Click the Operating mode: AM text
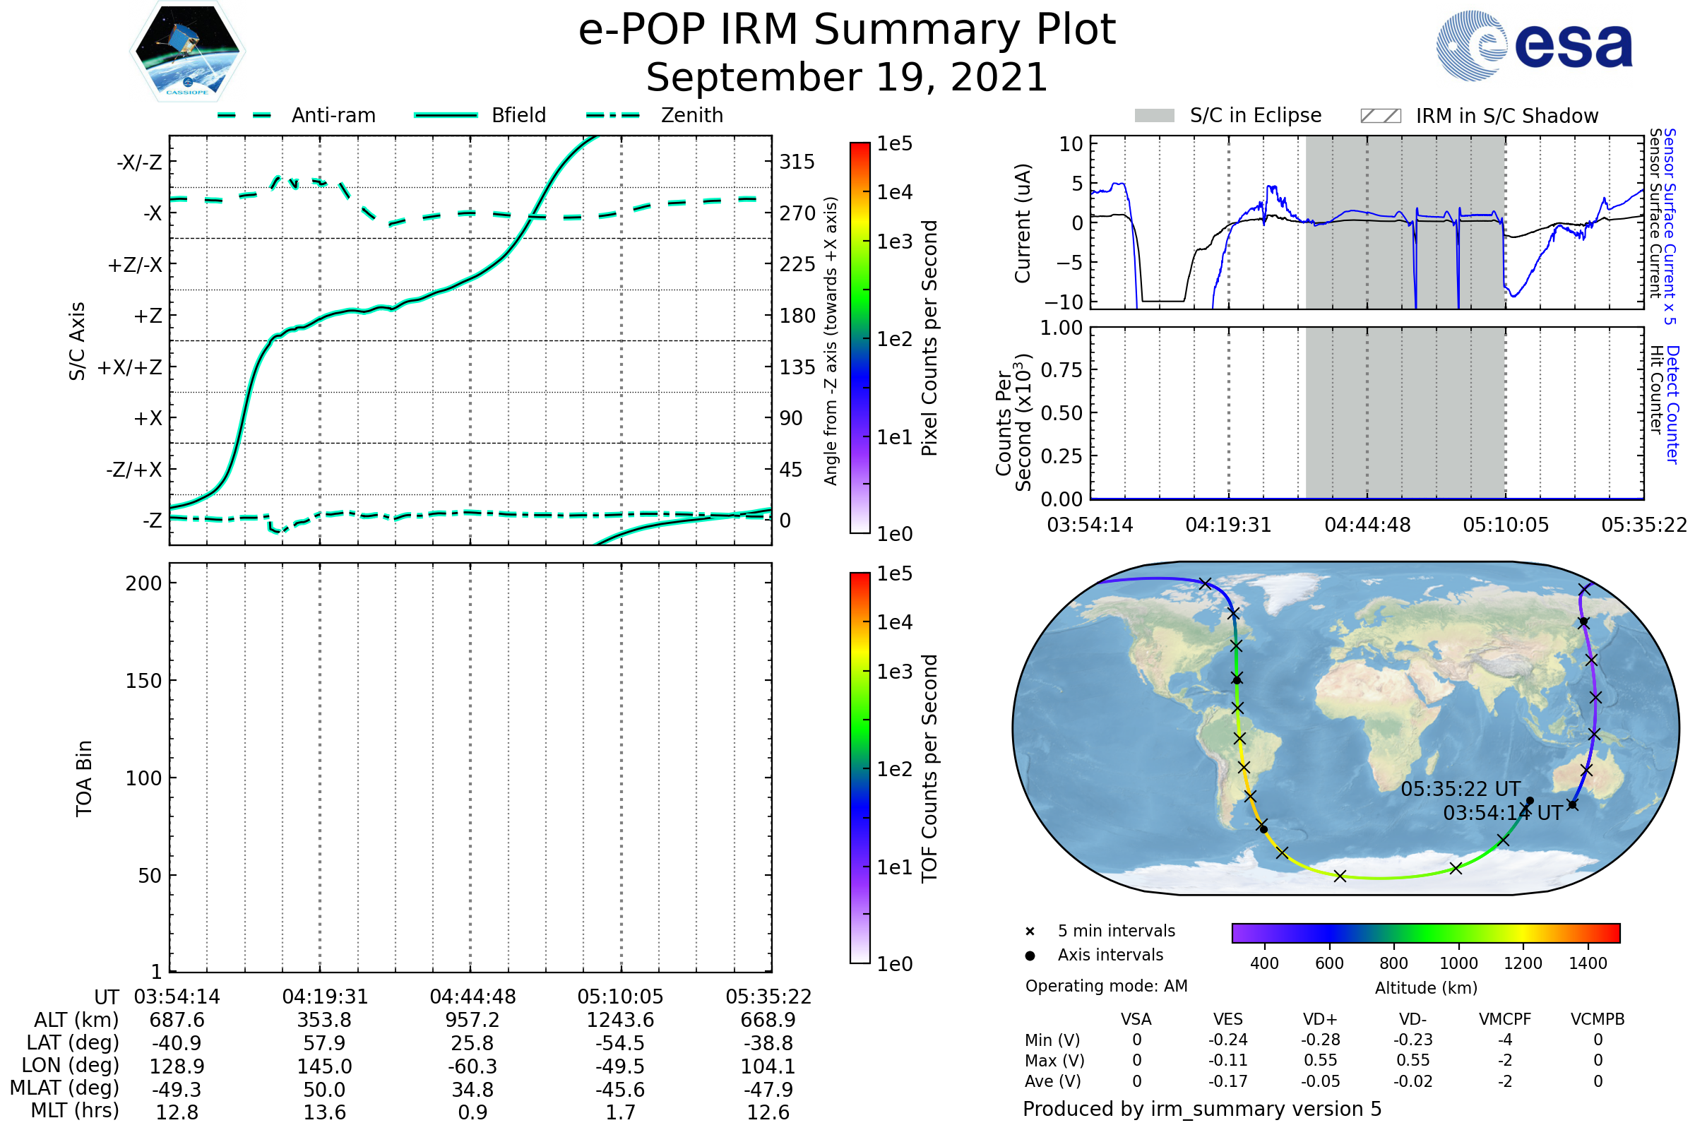This screenshot has height=1130, width=1695. click(x=1106, y=986)
